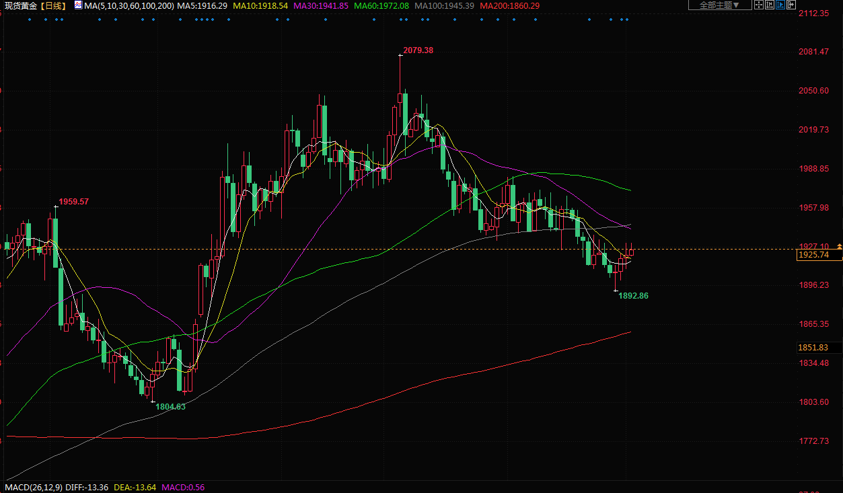Toggle the blue highlighted play-axis icon

pos(780,5)
